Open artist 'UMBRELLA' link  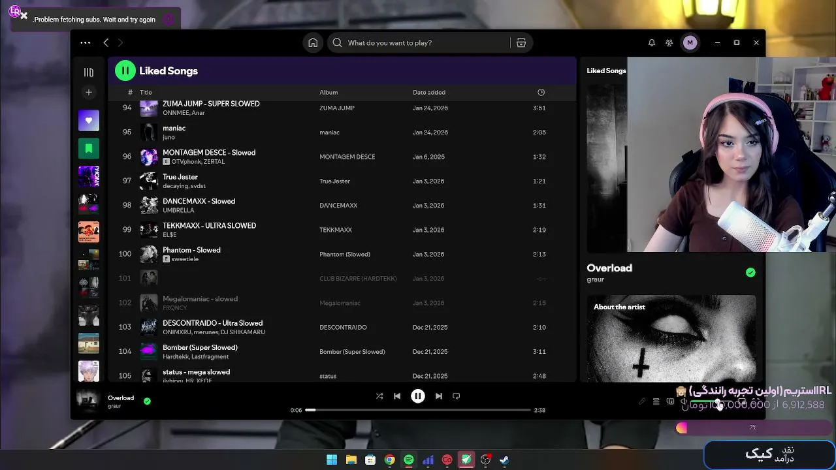(x=178, y=210)
